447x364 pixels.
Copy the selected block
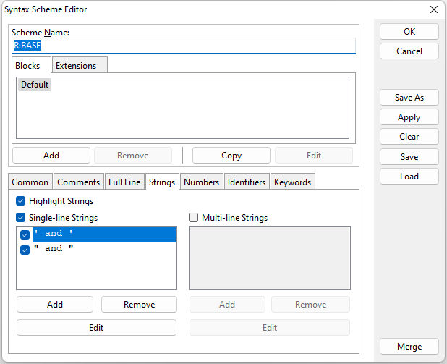pyautogui.click(x=231, y=156)
